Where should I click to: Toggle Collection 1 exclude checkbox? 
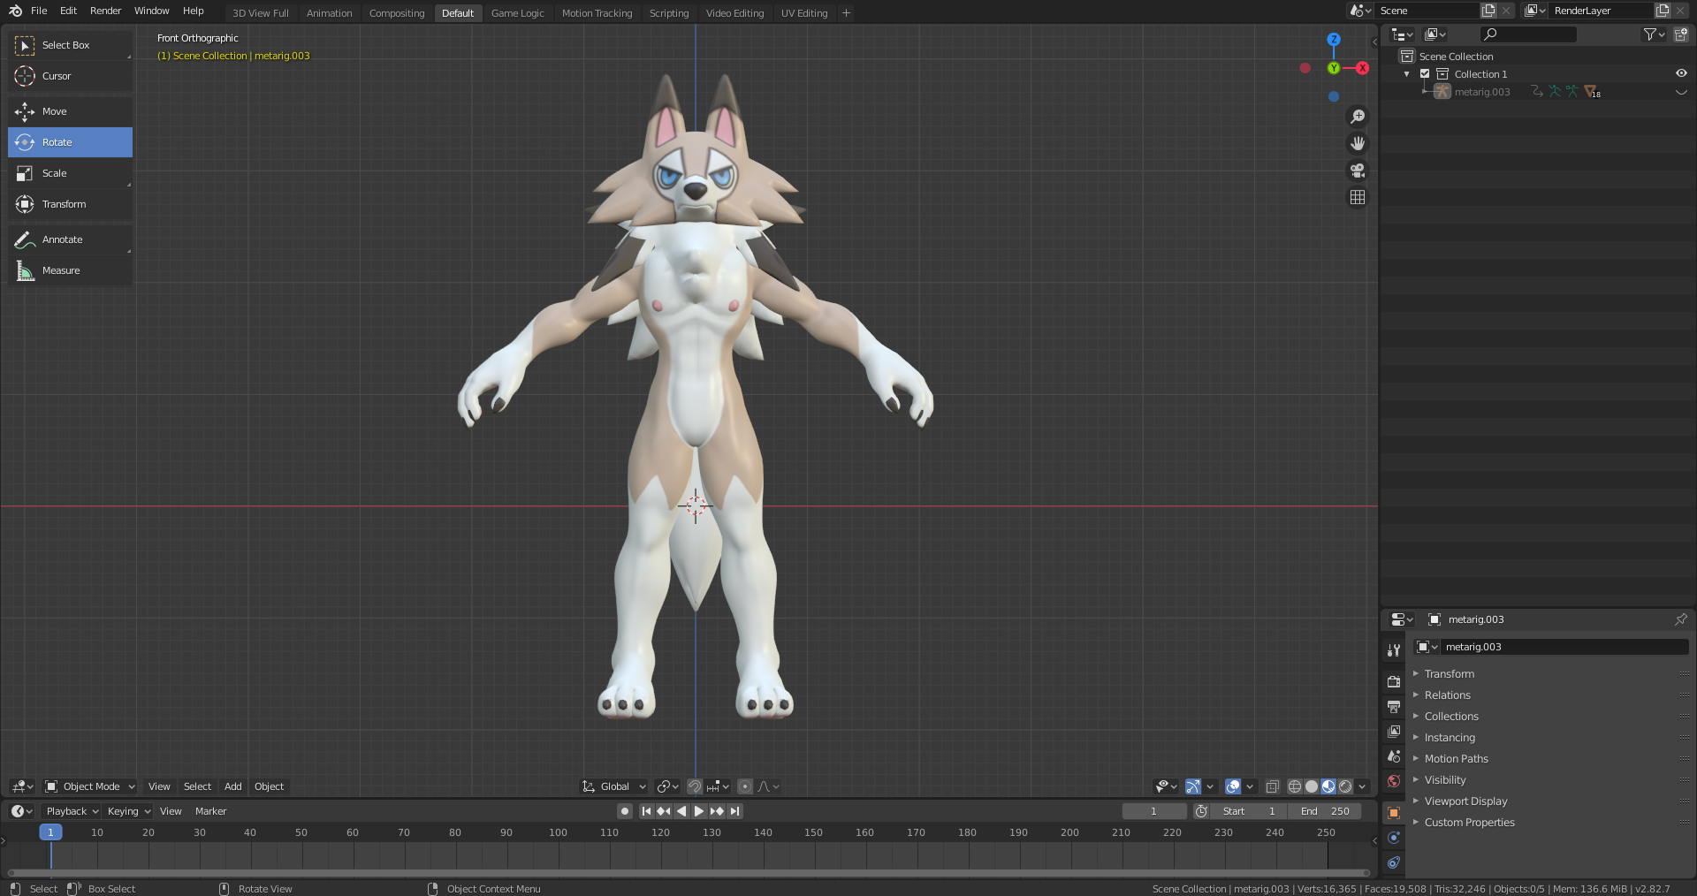pyautogui.click(x=1425, y=74)
